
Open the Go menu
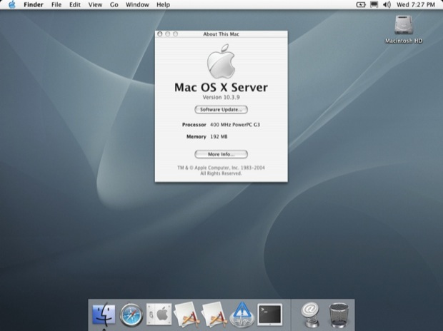(x=114, y=5)
